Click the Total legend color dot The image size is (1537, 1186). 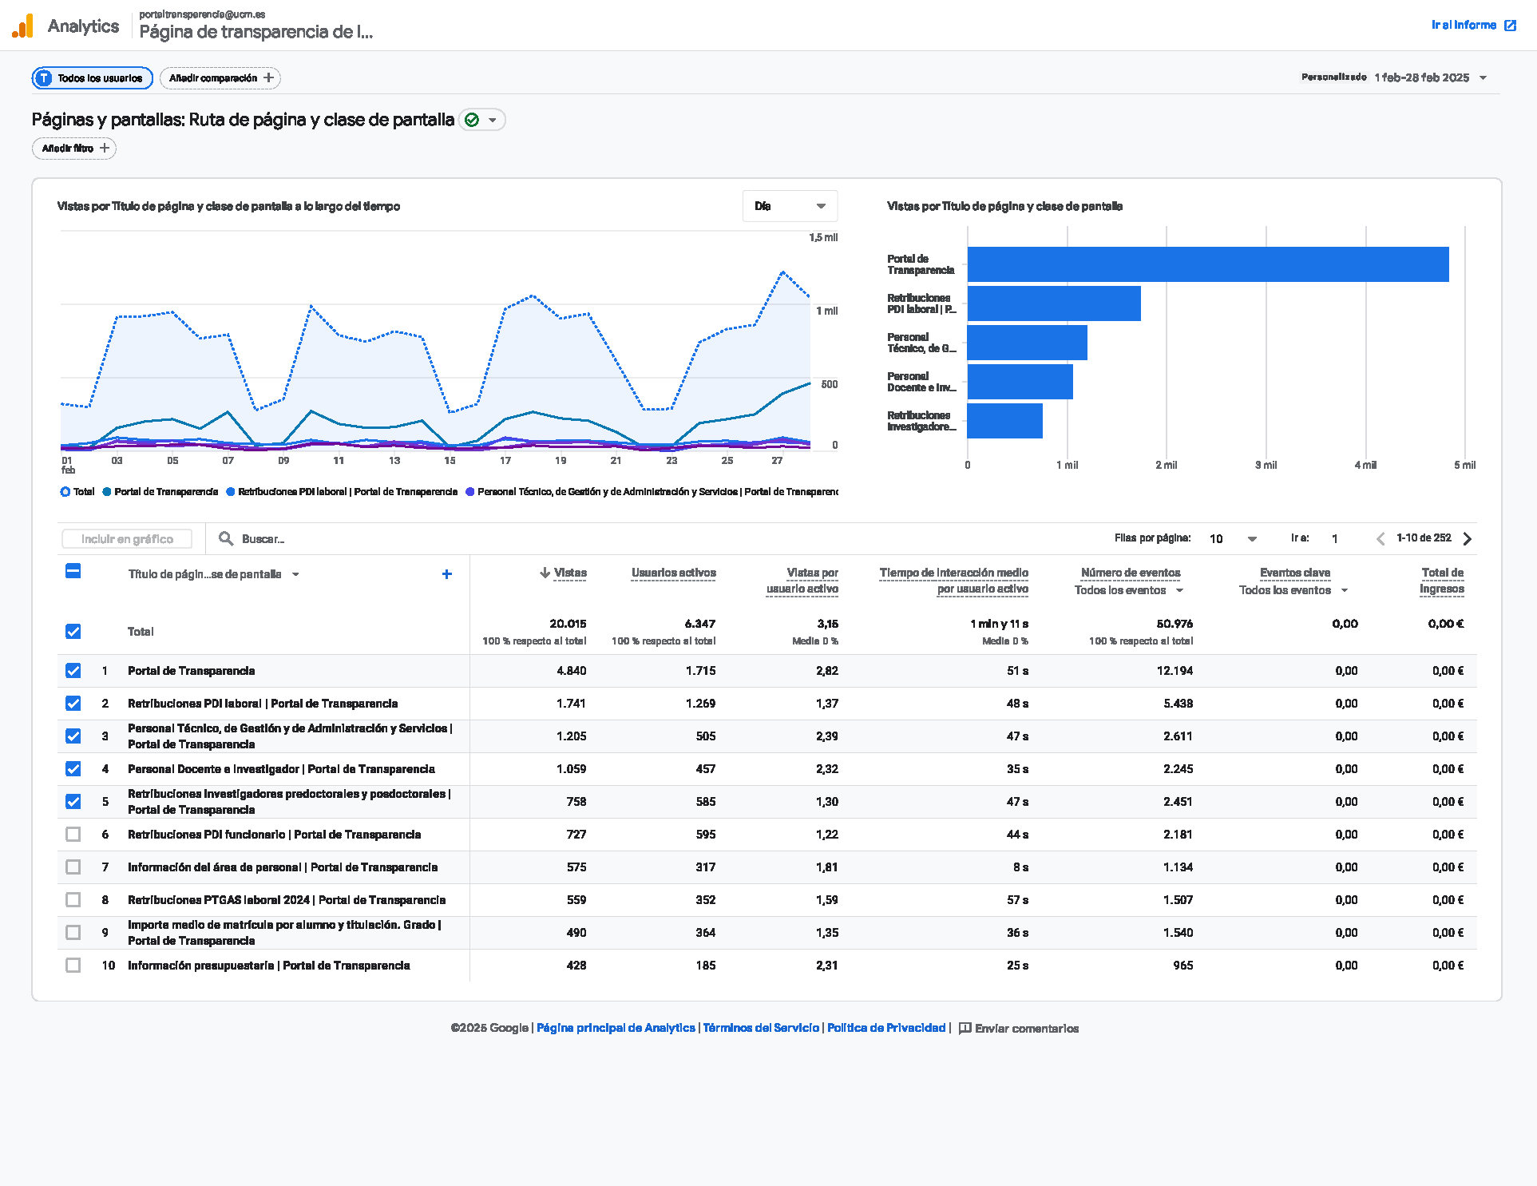tap(65, 492)
